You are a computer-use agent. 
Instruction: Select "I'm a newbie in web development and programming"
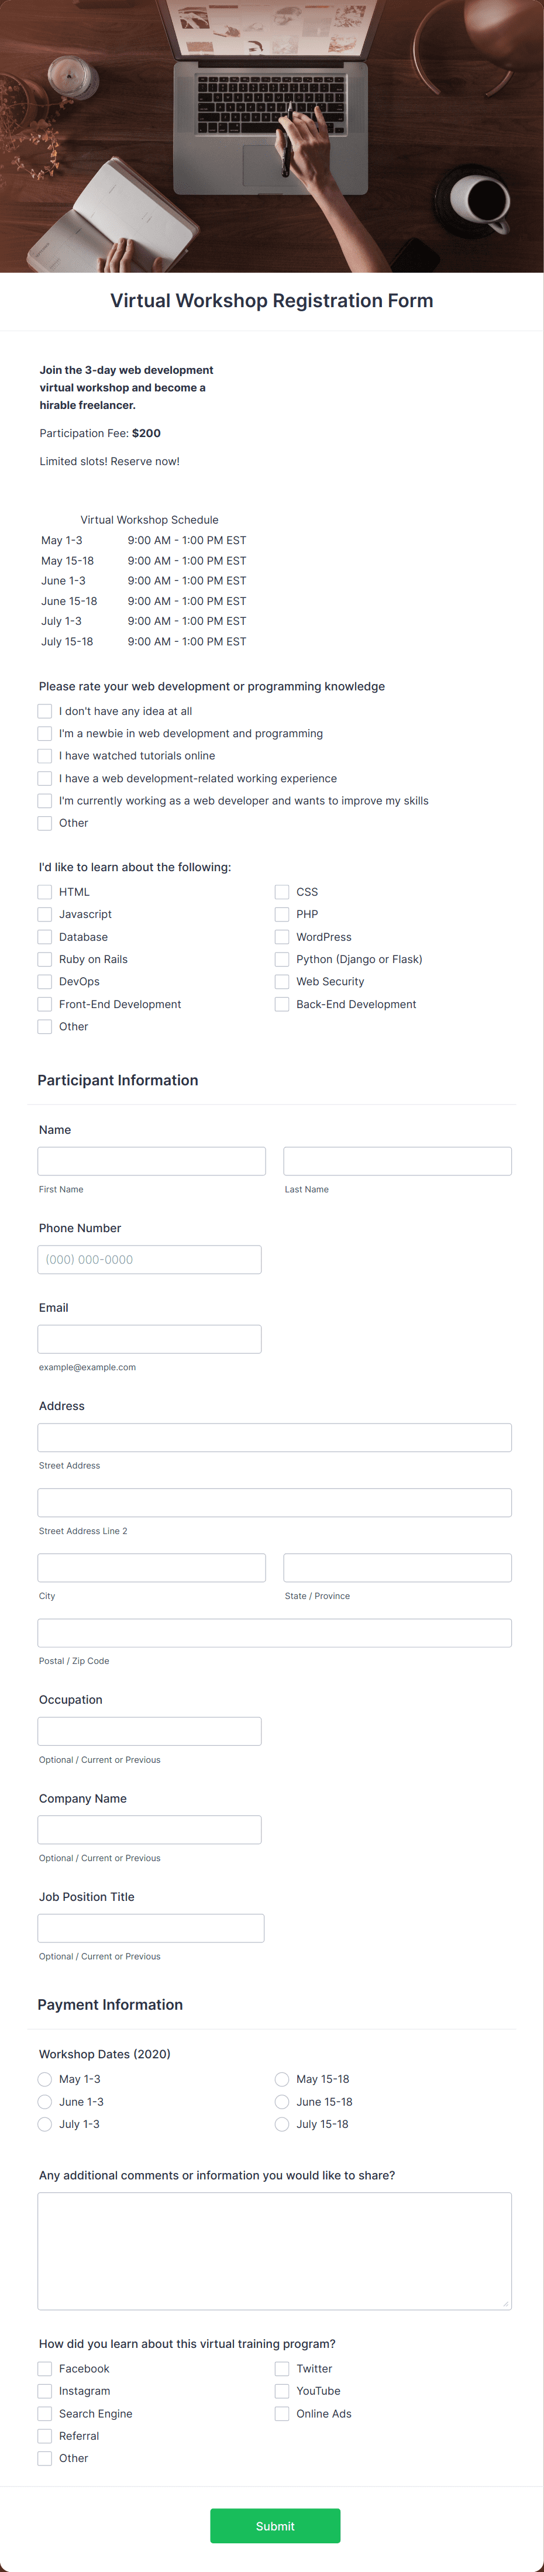[44, 733]
